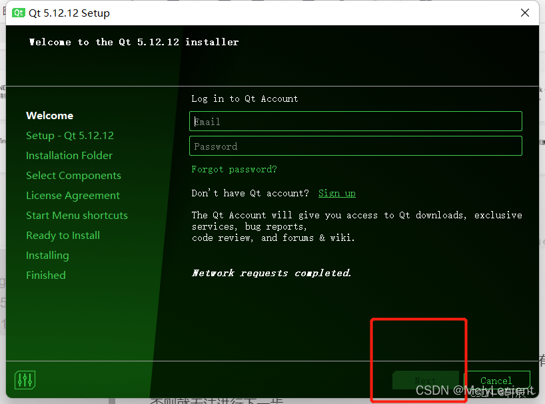Select the License Agreement step

click(73, 196)
